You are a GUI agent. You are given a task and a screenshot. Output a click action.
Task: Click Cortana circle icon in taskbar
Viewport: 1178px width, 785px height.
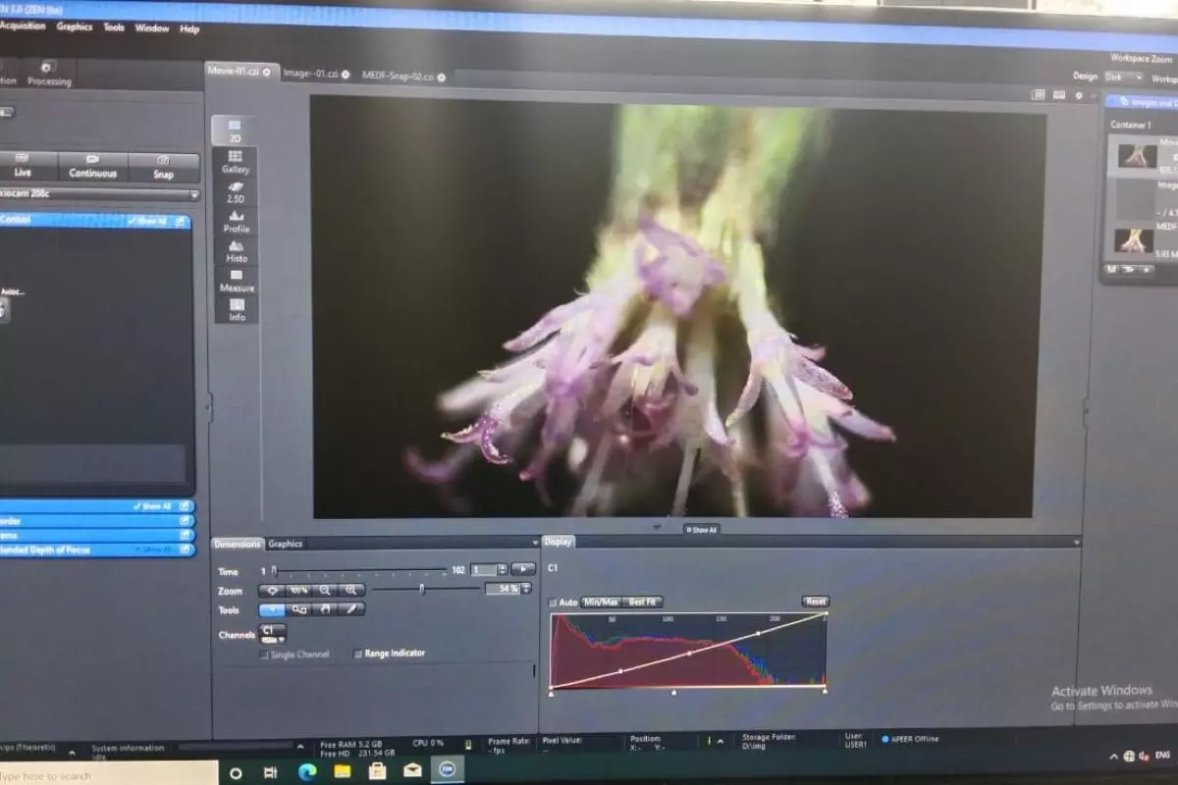pos(236,773)
